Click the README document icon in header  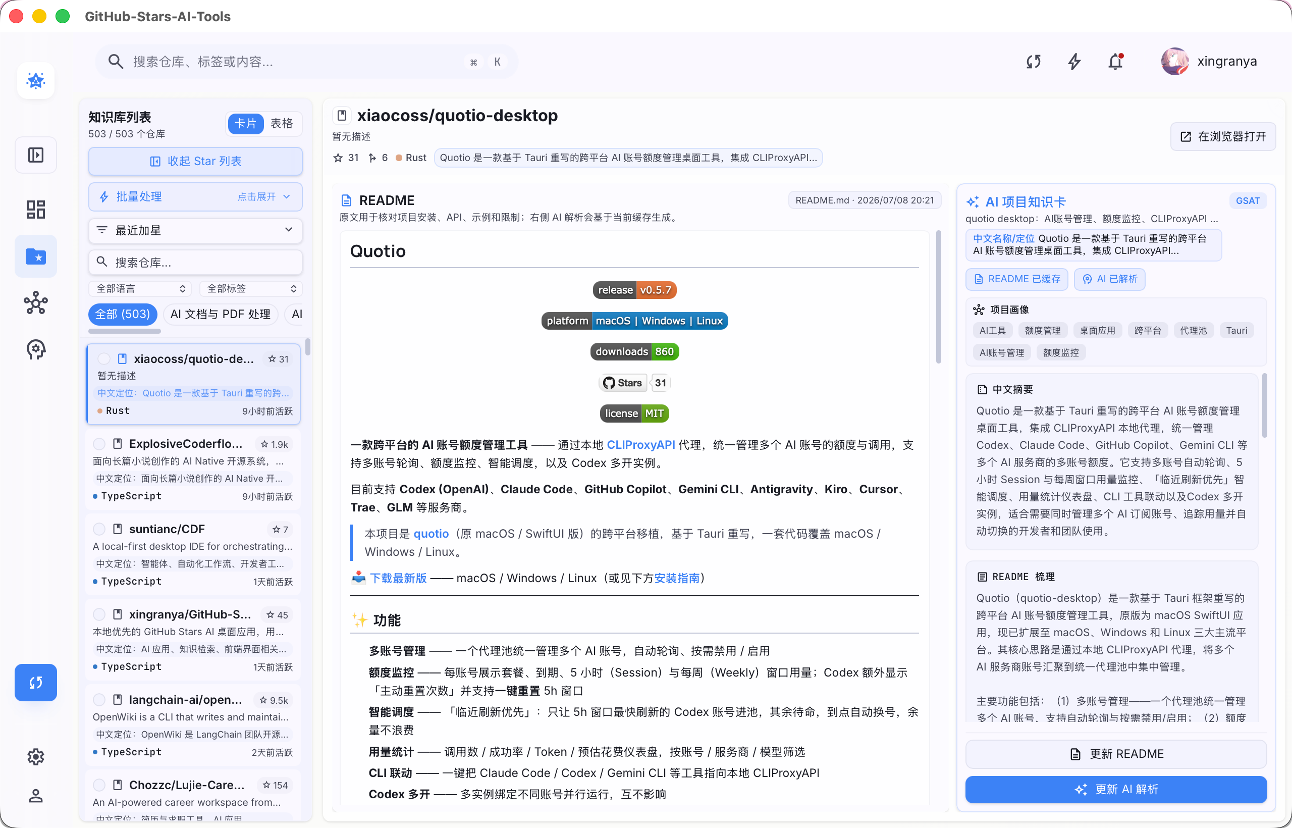tap(347, 200)
